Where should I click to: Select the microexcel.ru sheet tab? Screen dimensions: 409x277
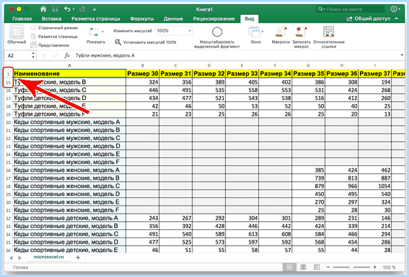click(48, 257)
